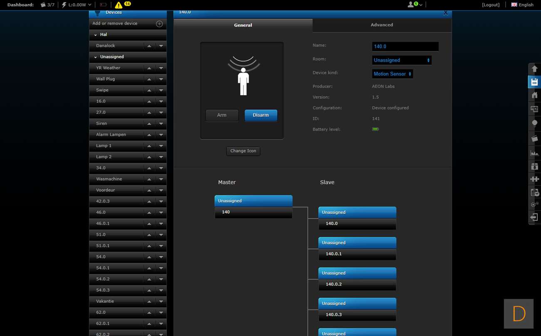Open the Device kind Motion Sensor dropdown
This screenshot has width=541, height=336.
pyautogui.click(x=392, y=74)
